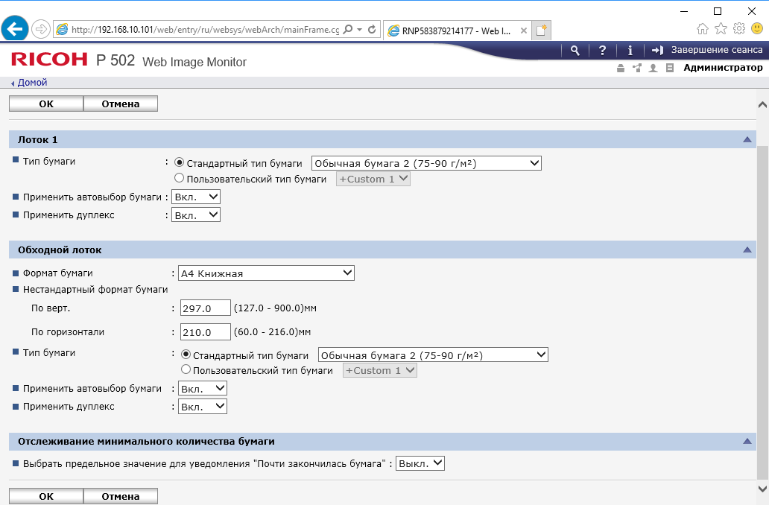Click the info "i" icon in header
This screenshot has width=769, height=505.
coord(630,50)
